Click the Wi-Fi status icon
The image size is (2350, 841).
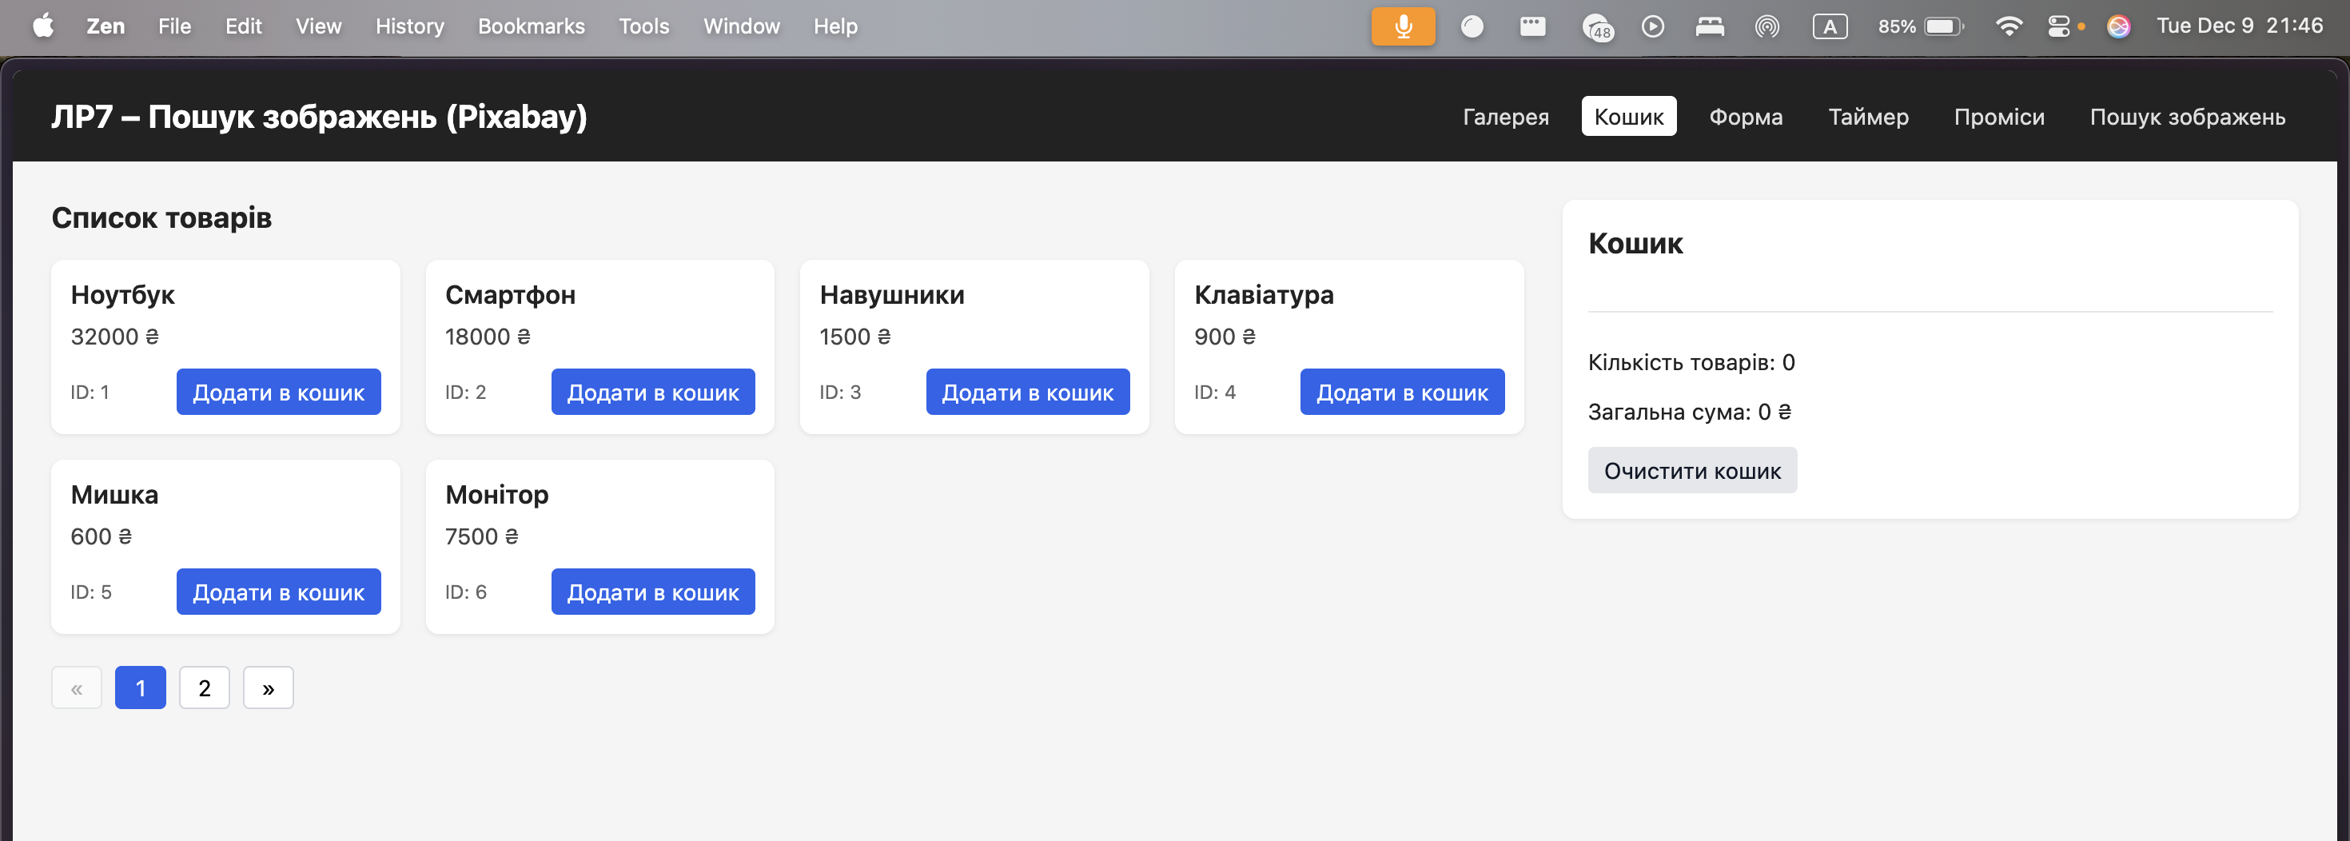(2009, 26)
